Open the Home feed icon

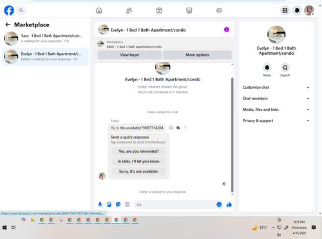[x=99, y=10]
